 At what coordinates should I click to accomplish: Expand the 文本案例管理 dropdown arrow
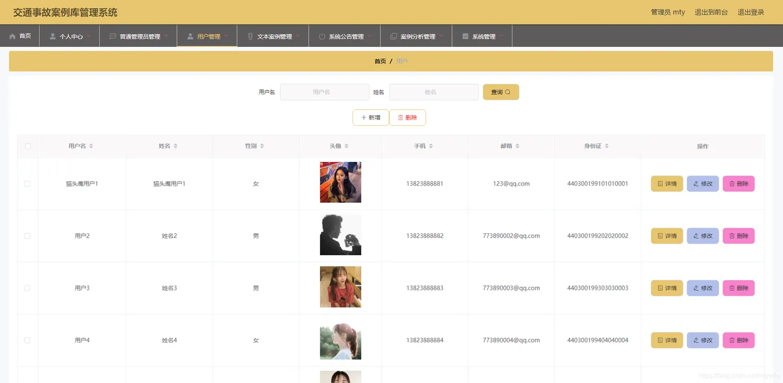pyautogui.click(x=298, y=36)
